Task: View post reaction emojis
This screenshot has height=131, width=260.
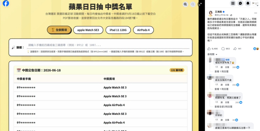Action: coord(256,49)
